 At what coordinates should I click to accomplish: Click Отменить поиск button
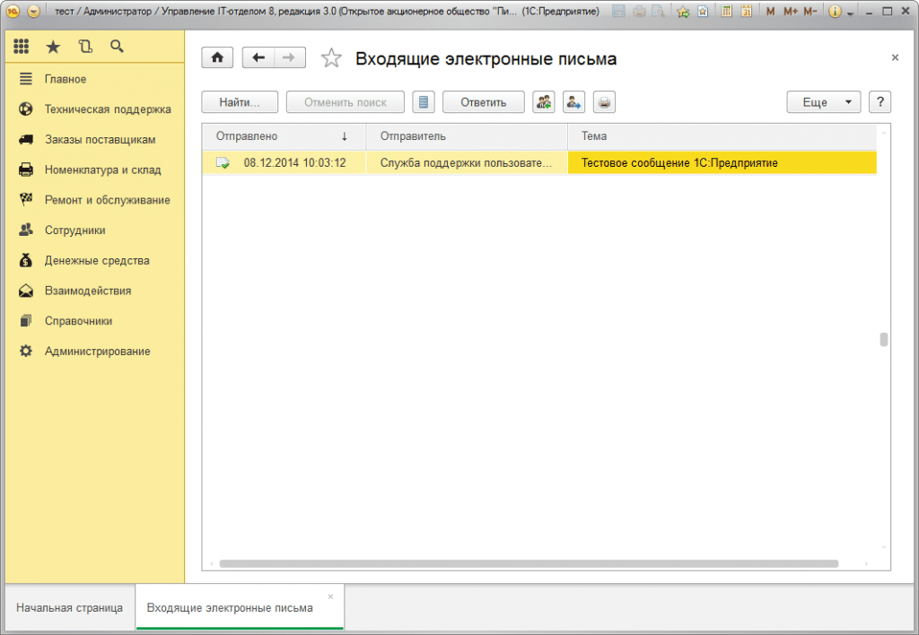point(346,102)
